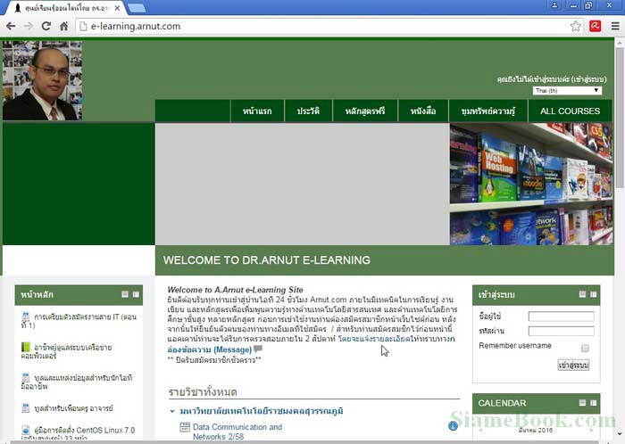Go back with the browser back arrow

[x=11, y=26]
